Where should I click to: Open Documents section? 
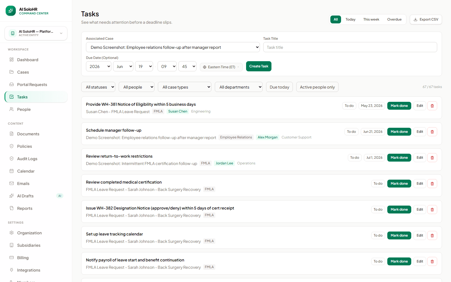click(x=36, y=134)
